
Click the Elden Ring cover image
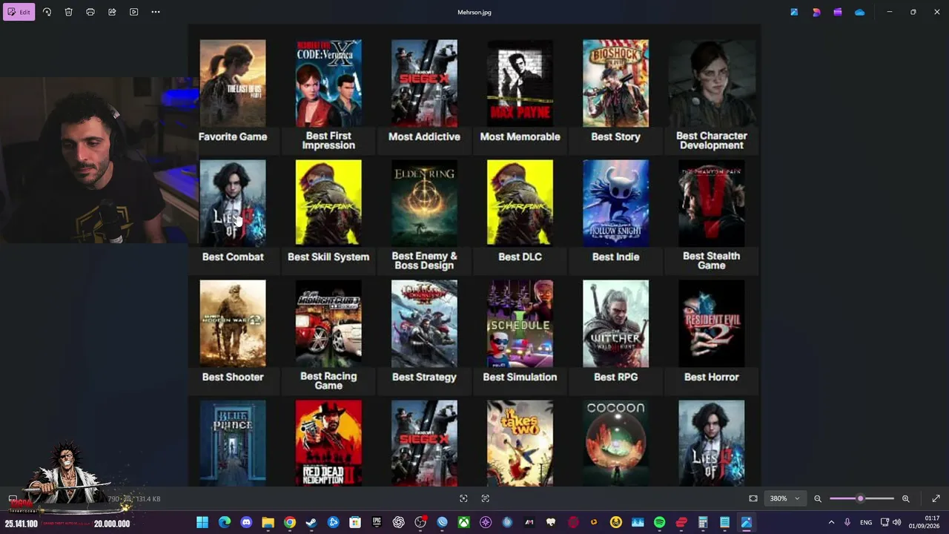pyautogui.click(x=424, y=202)
